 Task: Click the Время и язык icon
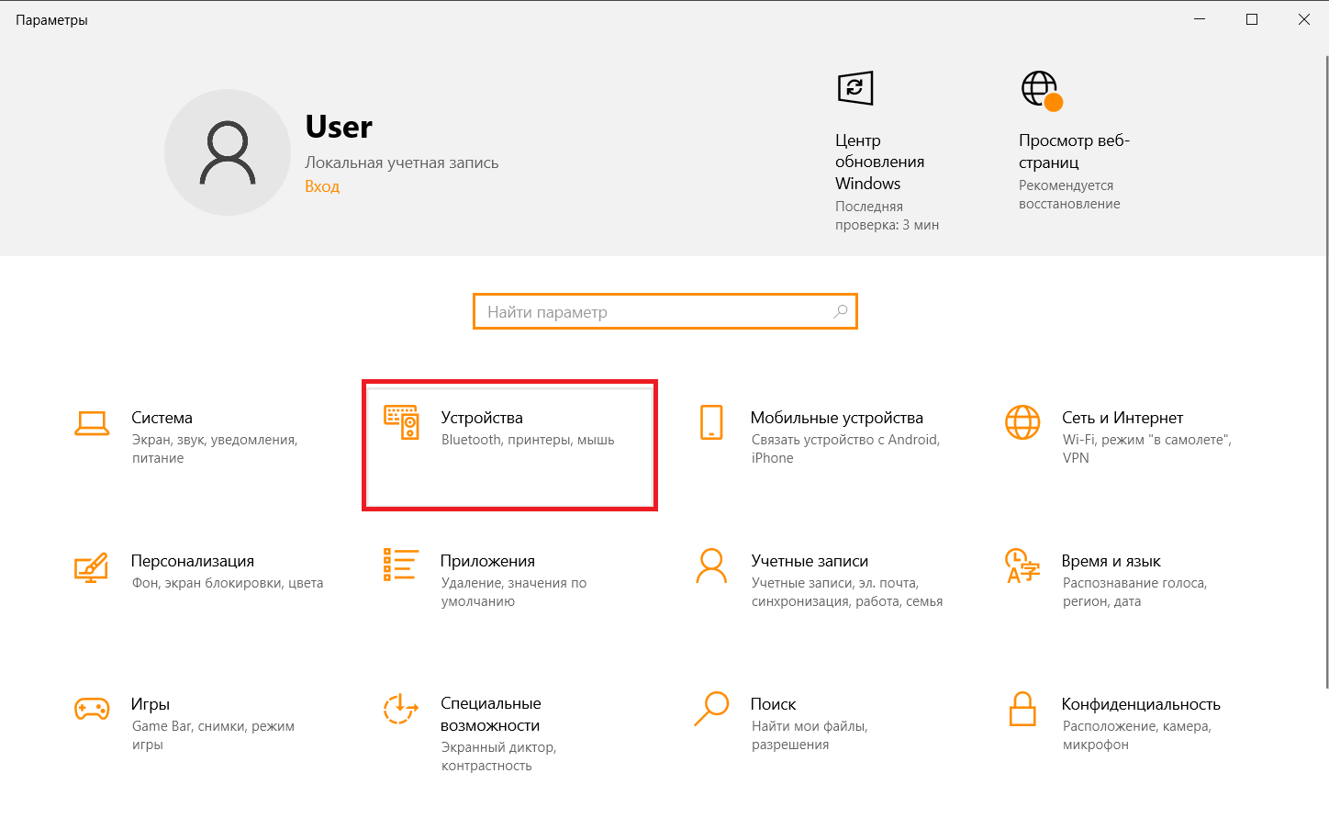click(x=1022, y=566)
